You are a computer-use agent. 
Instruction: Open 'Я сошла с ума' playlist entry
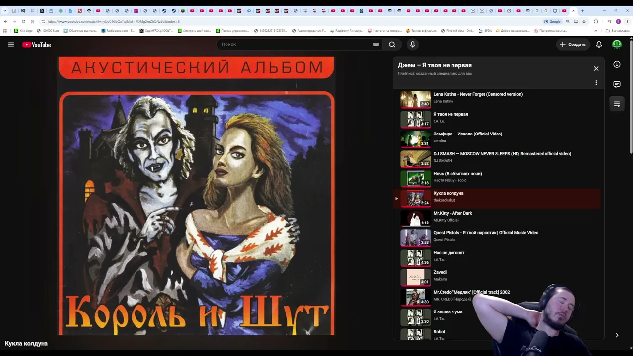click(x=497, y=317)
